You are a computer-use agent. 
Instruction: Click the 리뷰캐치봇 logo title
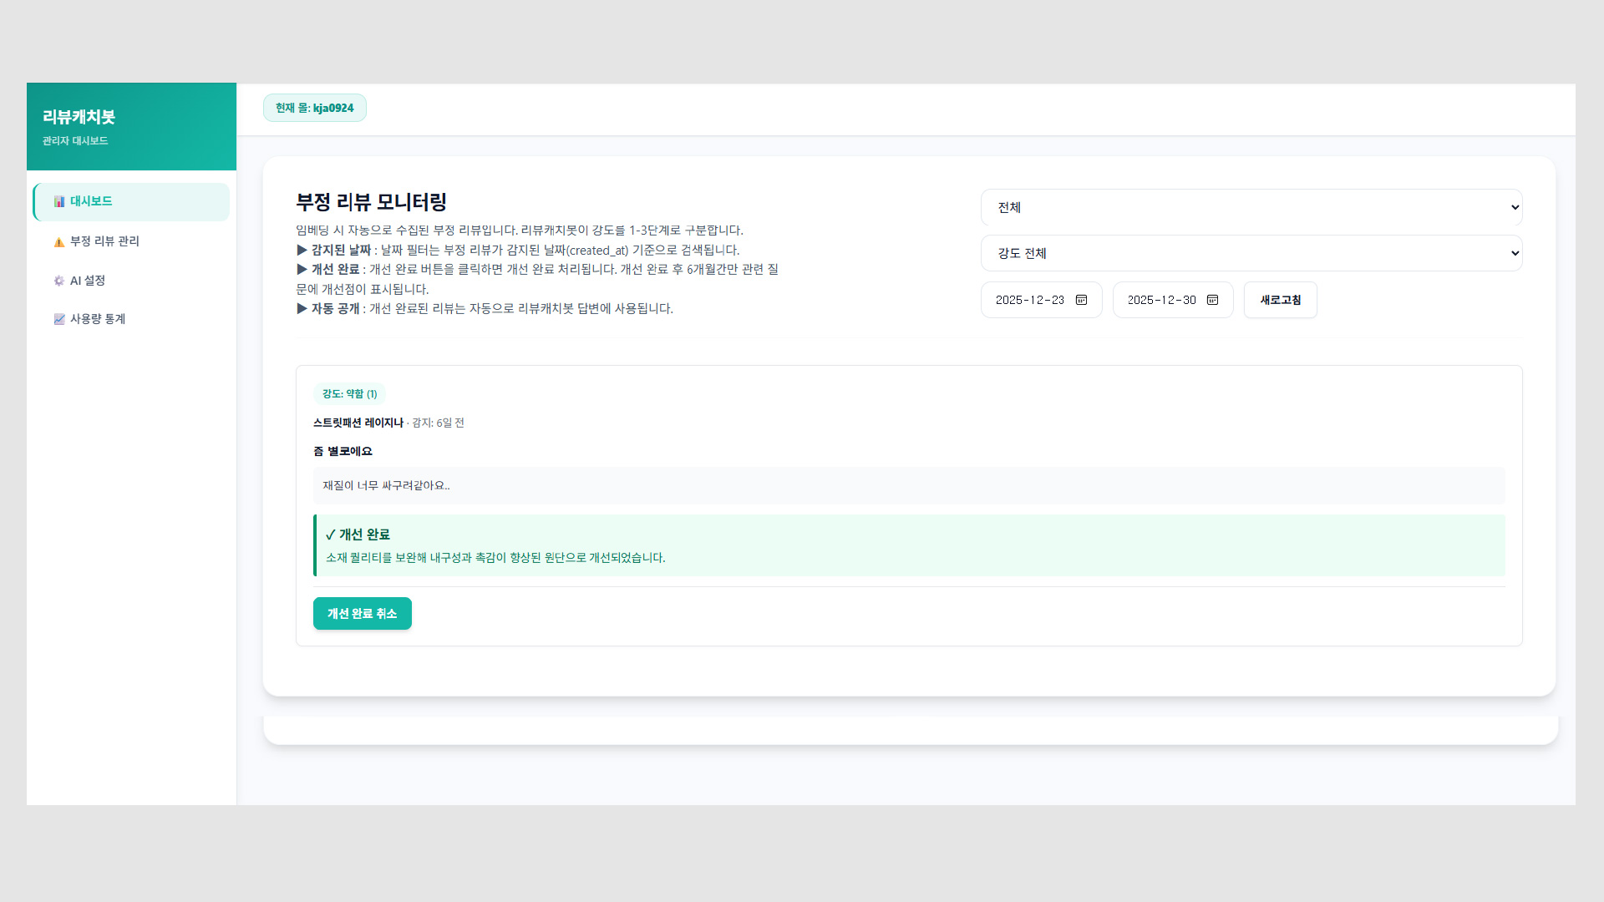pos(79,117)
